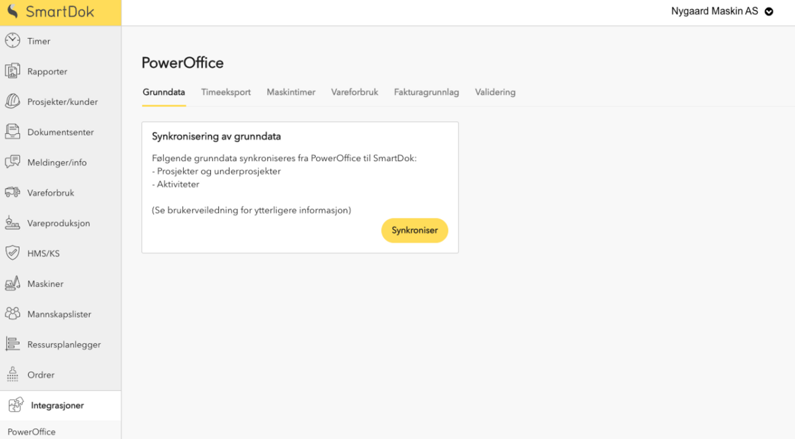Select the Grunndata tab
795x439 pixels.
point(164,92)
